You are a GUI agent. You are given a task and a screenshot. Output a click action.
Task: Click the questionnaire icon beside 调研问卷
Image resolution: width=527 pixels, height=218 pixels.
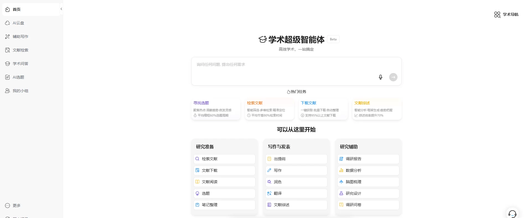pos(341,205)
